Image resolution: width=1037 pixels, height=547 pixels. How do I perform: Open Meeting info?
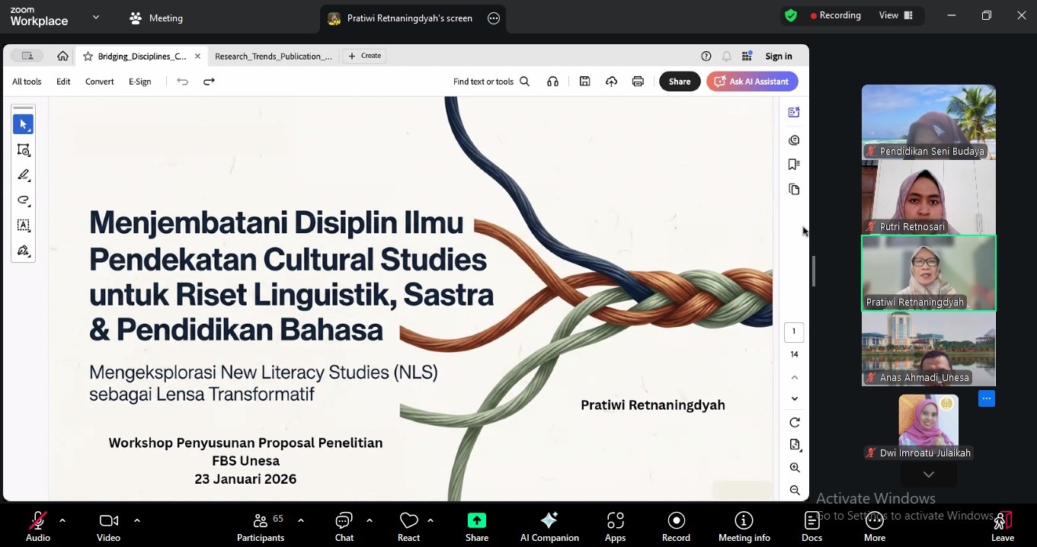(x=744, y=526)
